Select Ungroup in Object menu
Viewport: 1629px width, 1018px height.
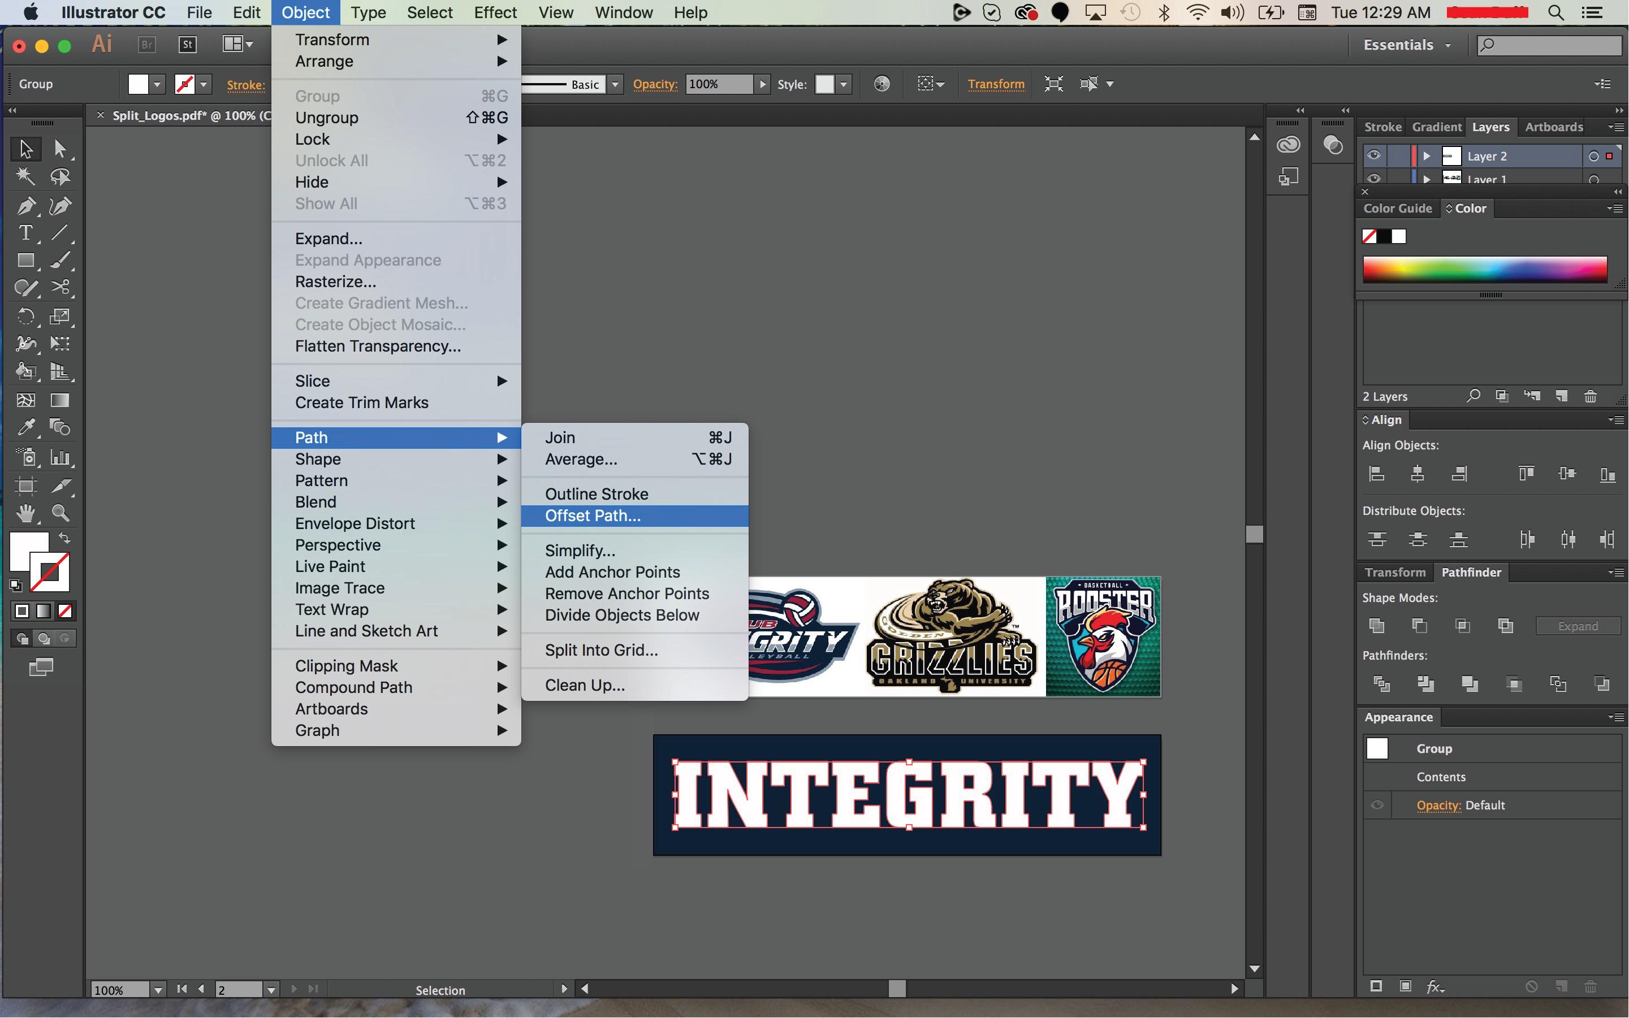pos(396,118)
